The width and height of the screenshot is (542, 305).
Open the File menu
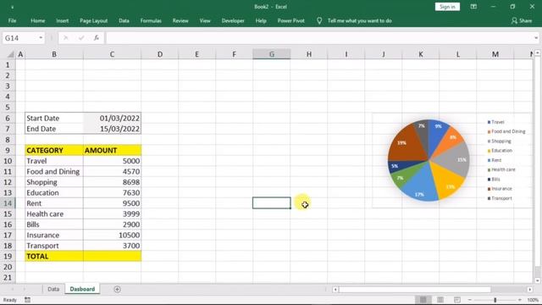[x=12, y=20]
